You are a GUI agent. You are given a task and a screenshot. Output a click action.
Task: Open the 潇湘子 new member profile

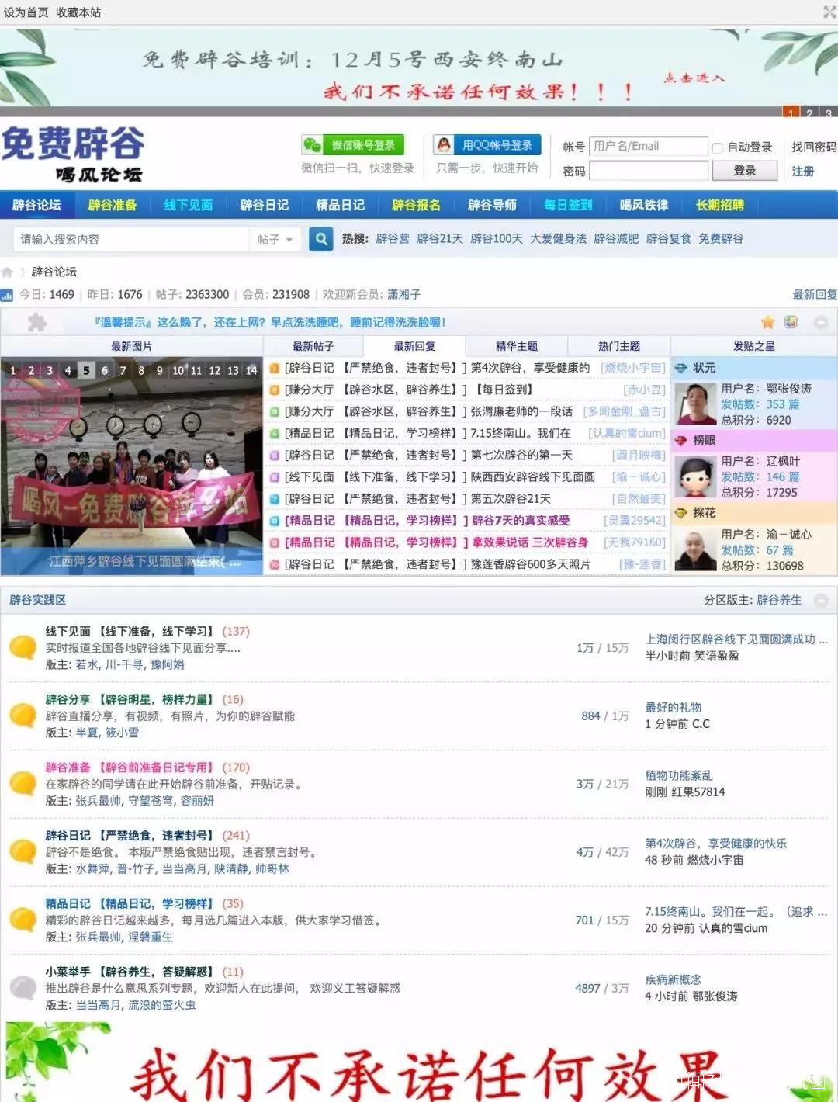pos(404,295)
